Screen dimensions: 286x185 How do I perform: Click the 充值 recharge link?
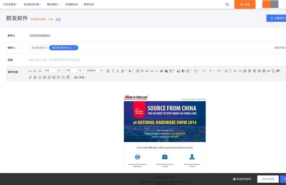click(58, 19)
